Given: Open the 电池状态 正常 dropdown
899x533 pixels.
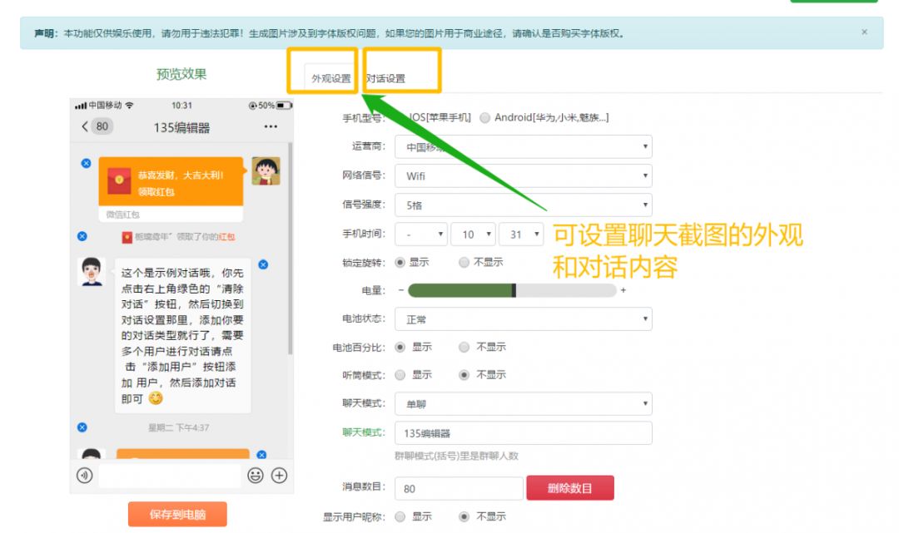Looking at the screenshot, I should [524, 318].
